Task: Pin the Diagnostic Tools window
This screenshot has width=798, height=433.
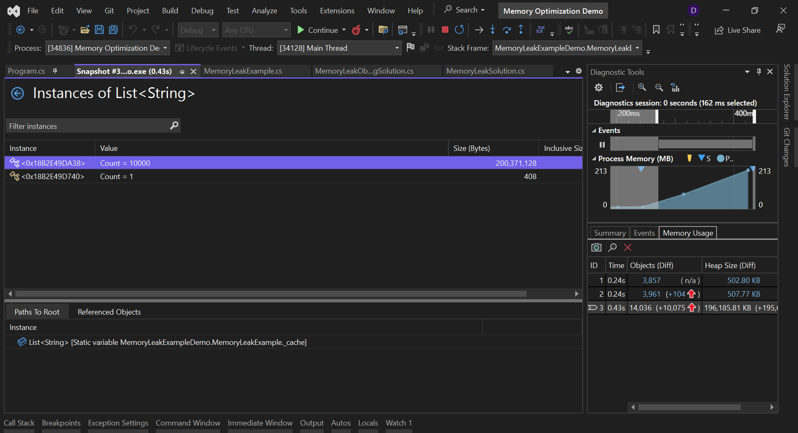Action: tap(759, 71)
